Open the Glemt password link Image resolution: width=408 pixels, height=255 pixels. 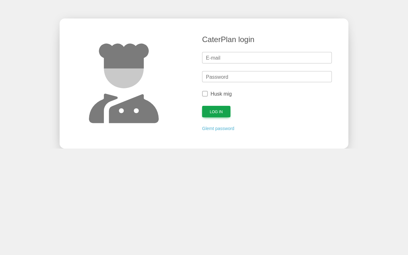click(x=218, y=128)
